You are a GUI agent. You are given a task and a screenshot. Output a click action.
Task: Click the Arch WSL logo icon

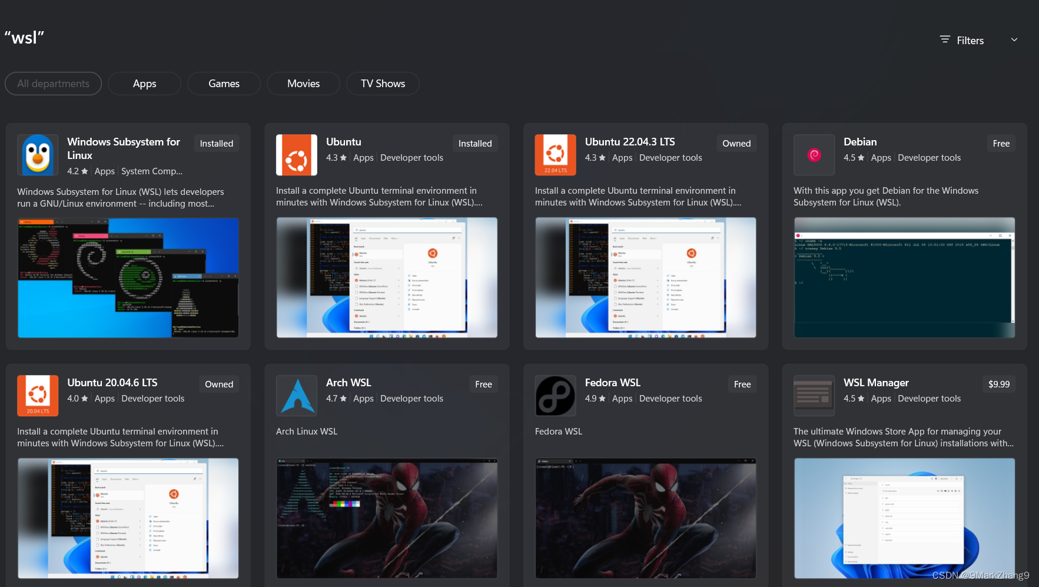click(x=297, y=396)
